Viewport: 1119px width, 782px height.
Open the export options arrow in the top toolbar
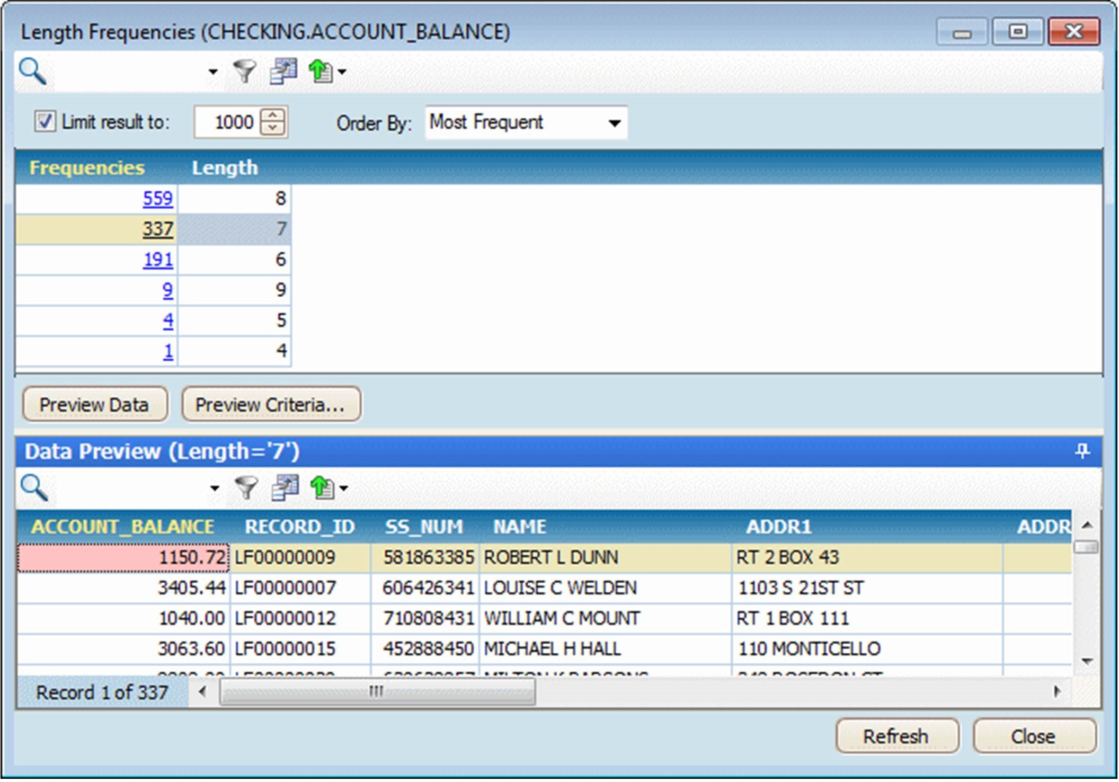click(342, 72)
